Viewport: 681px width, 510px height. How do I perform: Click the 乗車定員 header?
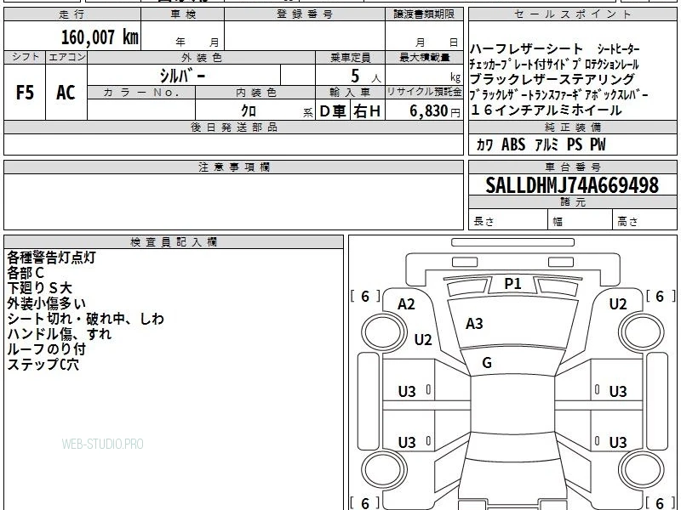[x=350, y=58]
